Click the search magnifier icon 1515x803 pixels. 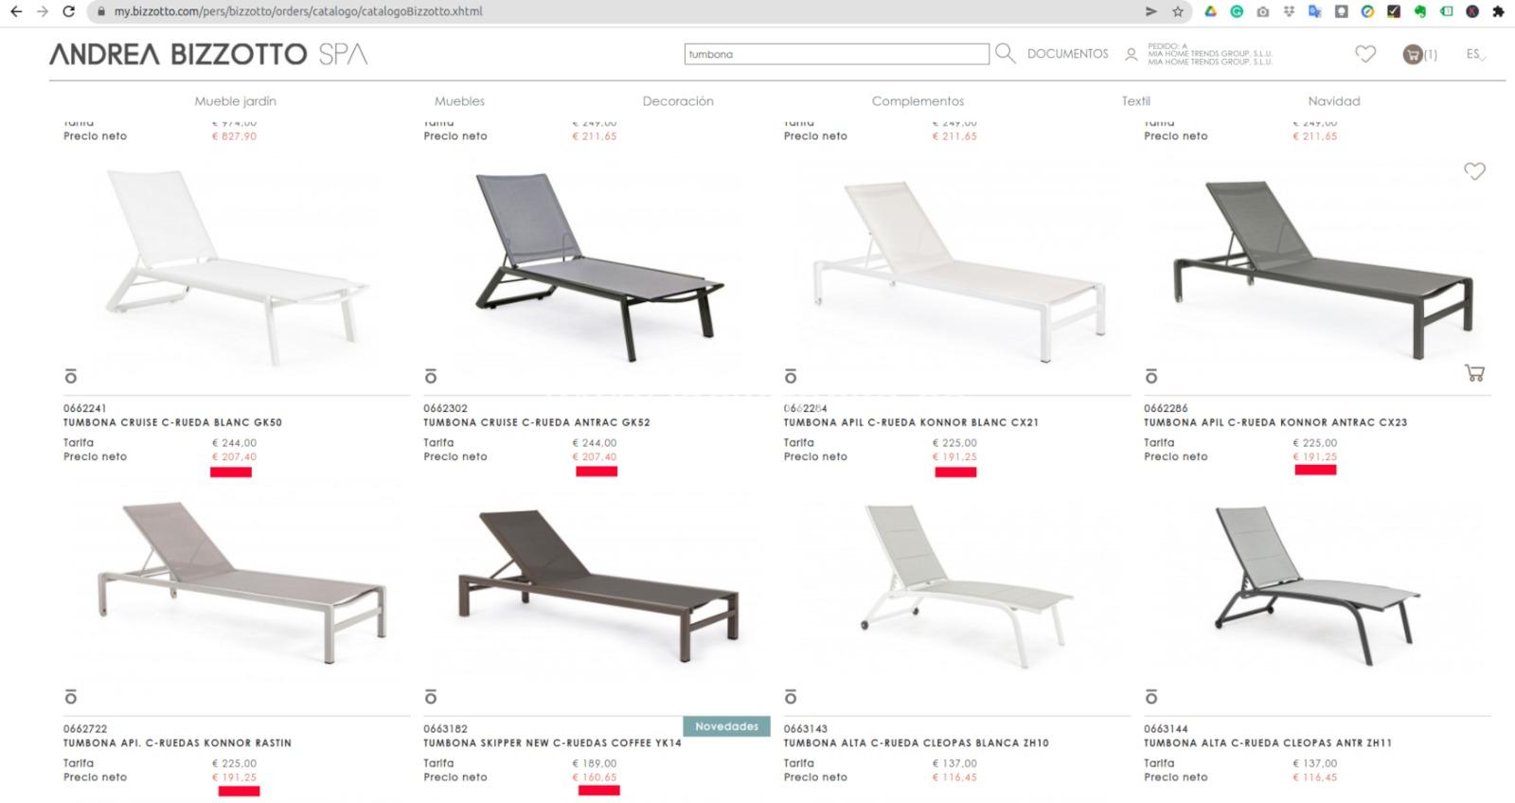coord(1005,54)
